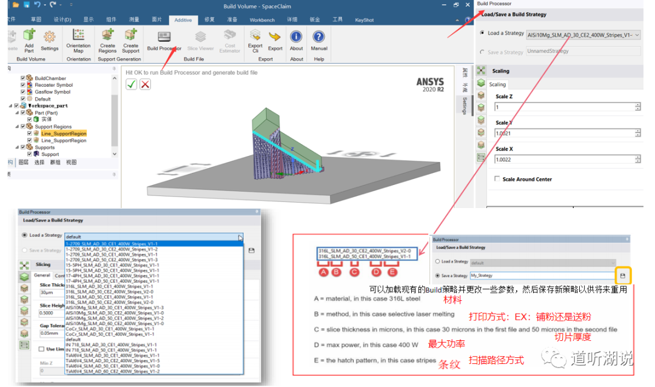655x387 pixels.
Task: Click the Scaling arrows icon beside Scaling header
Action: click(x=481, y=70)
